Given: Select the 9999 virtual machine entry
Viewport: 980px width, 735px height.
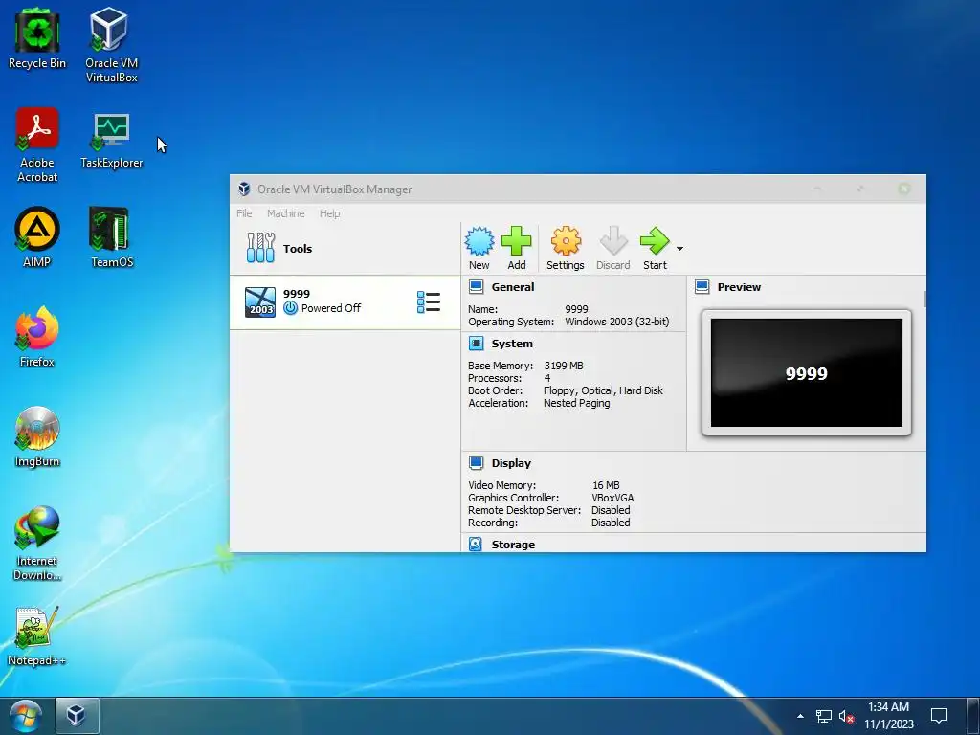Looking at the screenshot, I should click(x=345, y=301).
